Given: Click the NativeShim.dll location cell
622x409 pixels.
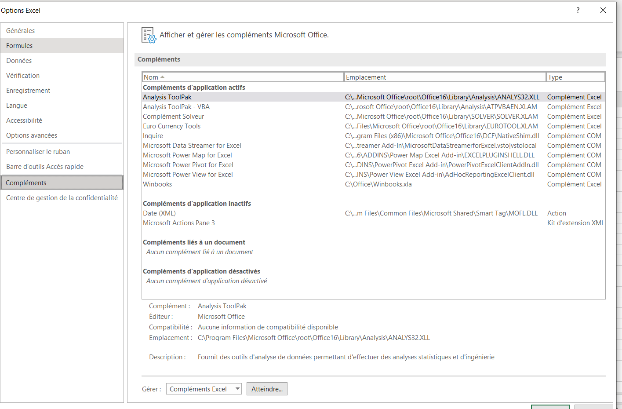Looking at the screenshot, I should tap(442, 136).
